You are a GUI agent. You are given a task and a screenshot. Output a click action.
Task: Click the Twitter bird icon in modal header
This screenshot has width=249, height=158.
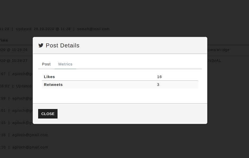click(41, 46)
